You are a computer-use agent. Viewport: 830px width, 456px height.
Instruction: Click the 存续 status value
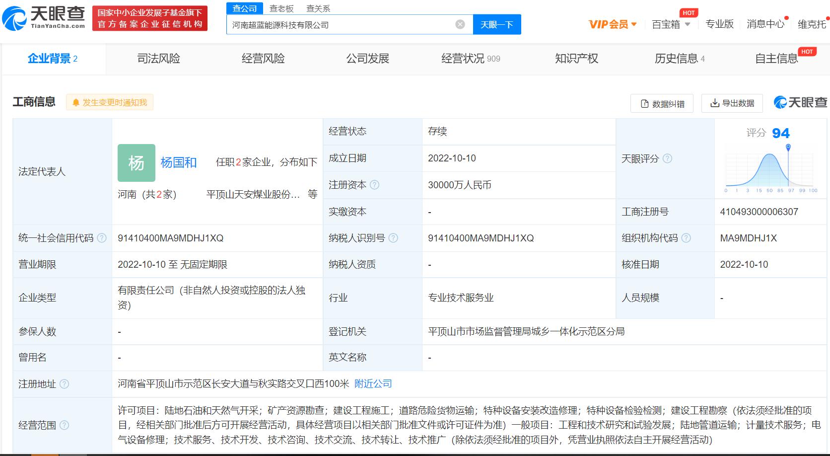click(x=437, y=131)
